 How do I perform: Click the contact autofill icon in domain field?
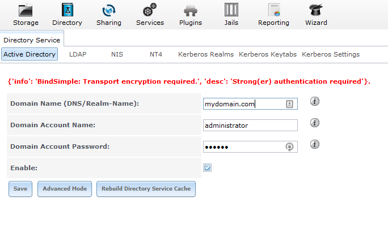coord(289,104)
